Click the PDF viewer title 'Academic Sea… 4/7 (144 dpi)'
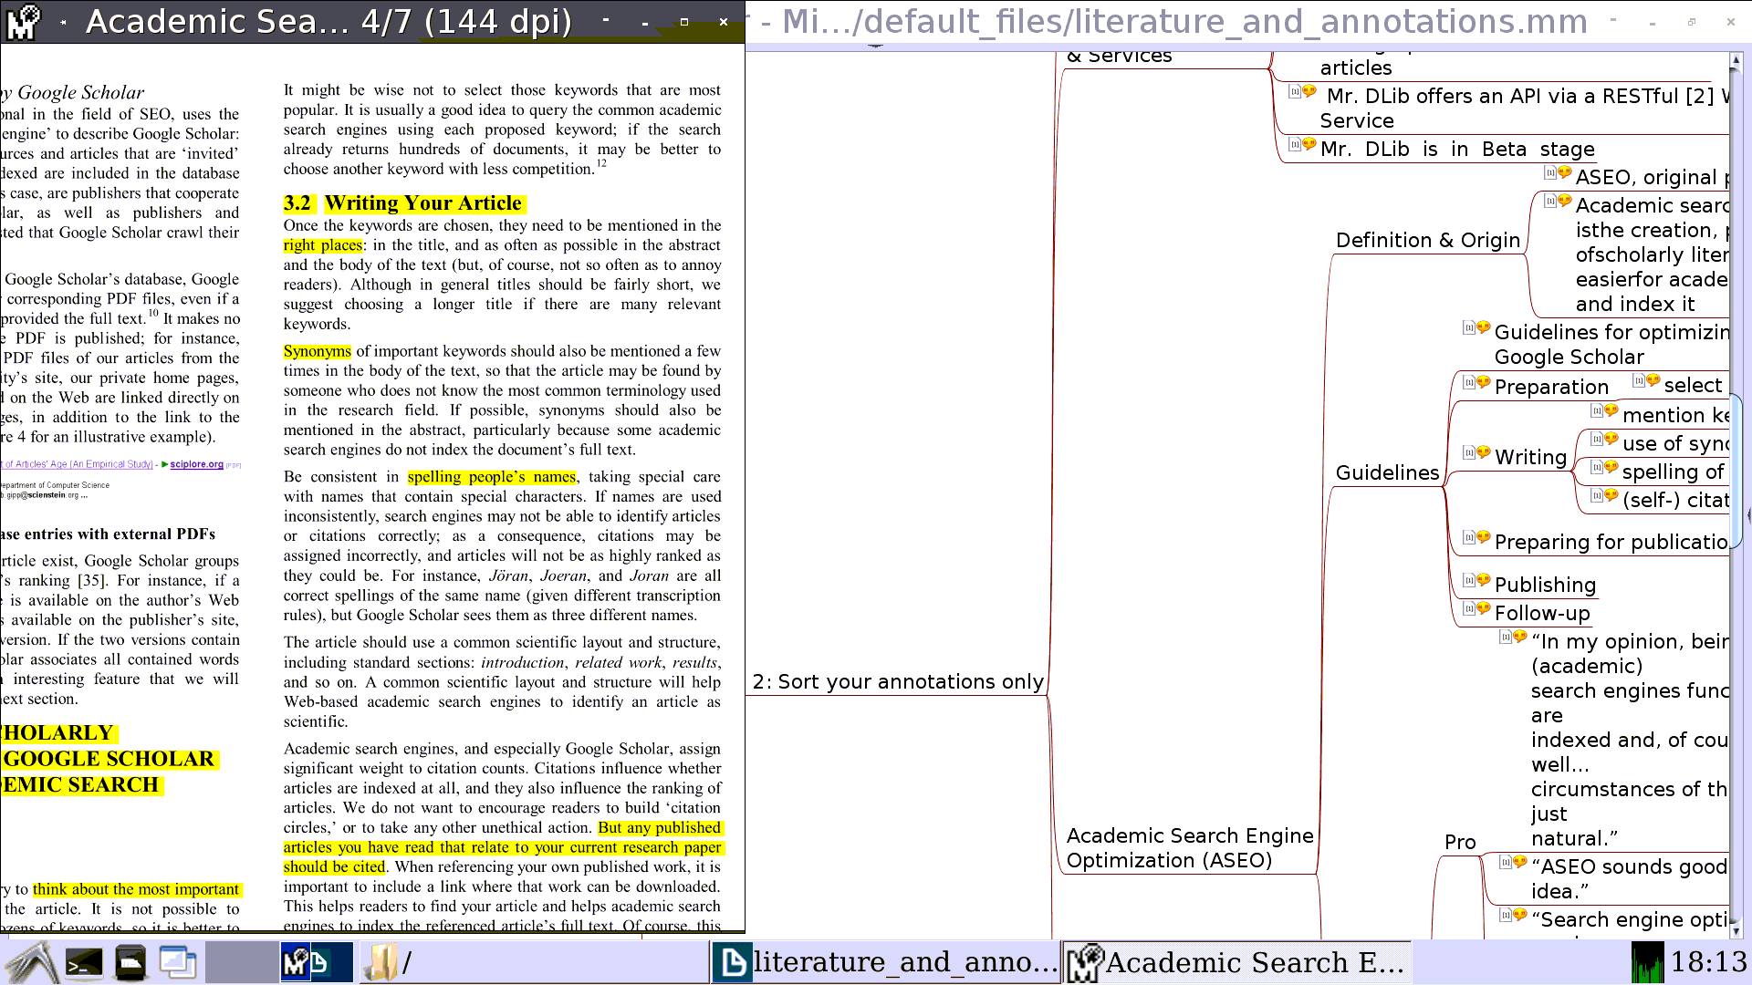This screenshot has height=985, width=1752. (328, 21)
